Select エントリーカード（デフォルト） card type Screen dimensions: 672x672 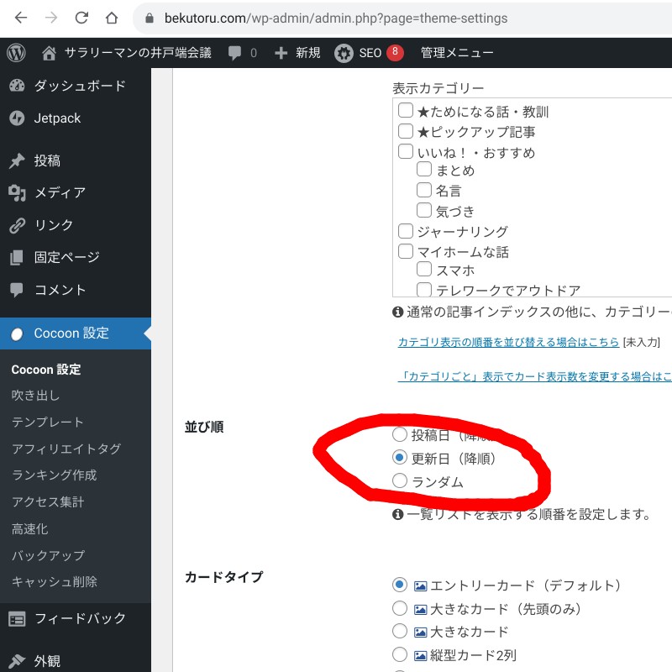pyautogui.click(x=400, y=585)
